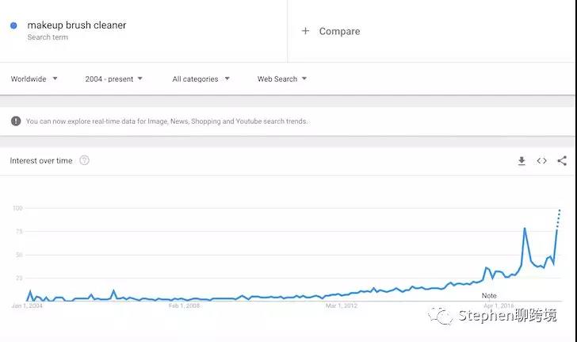Click the help question mark icon

(85, 160)
